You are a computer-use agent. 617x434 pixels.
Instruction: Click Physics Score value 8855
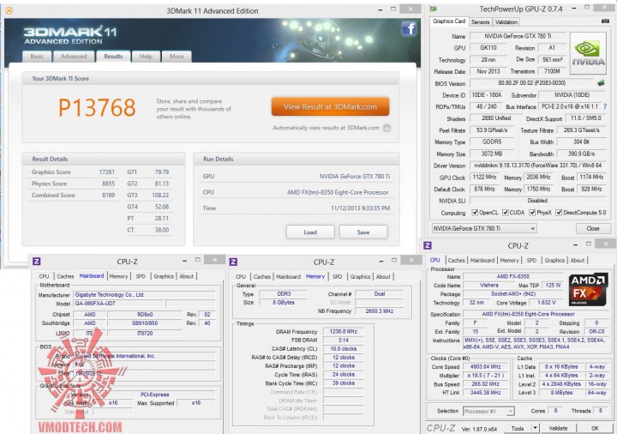coord(108,184)
